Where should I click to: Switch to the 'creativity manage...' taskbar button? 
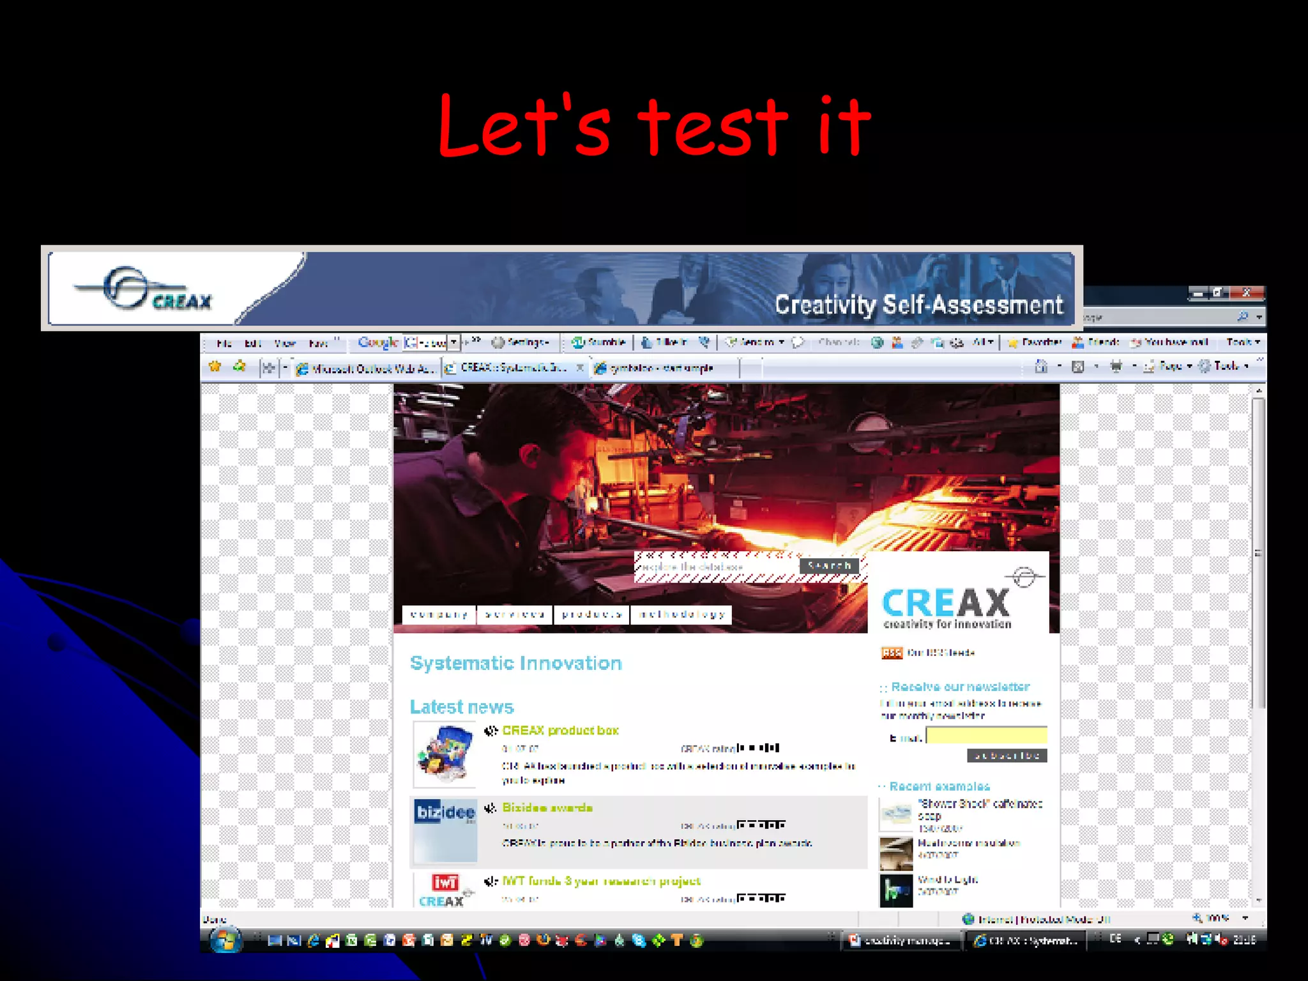[901, 940]
